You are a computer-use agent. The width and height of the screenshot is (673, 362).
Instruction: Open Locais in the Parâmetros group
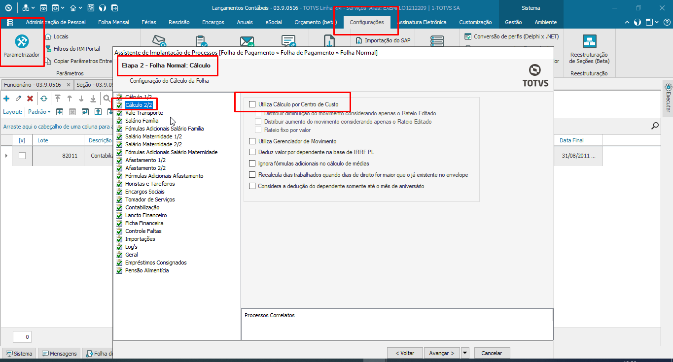pyautogui.click(x=57, y=36)
